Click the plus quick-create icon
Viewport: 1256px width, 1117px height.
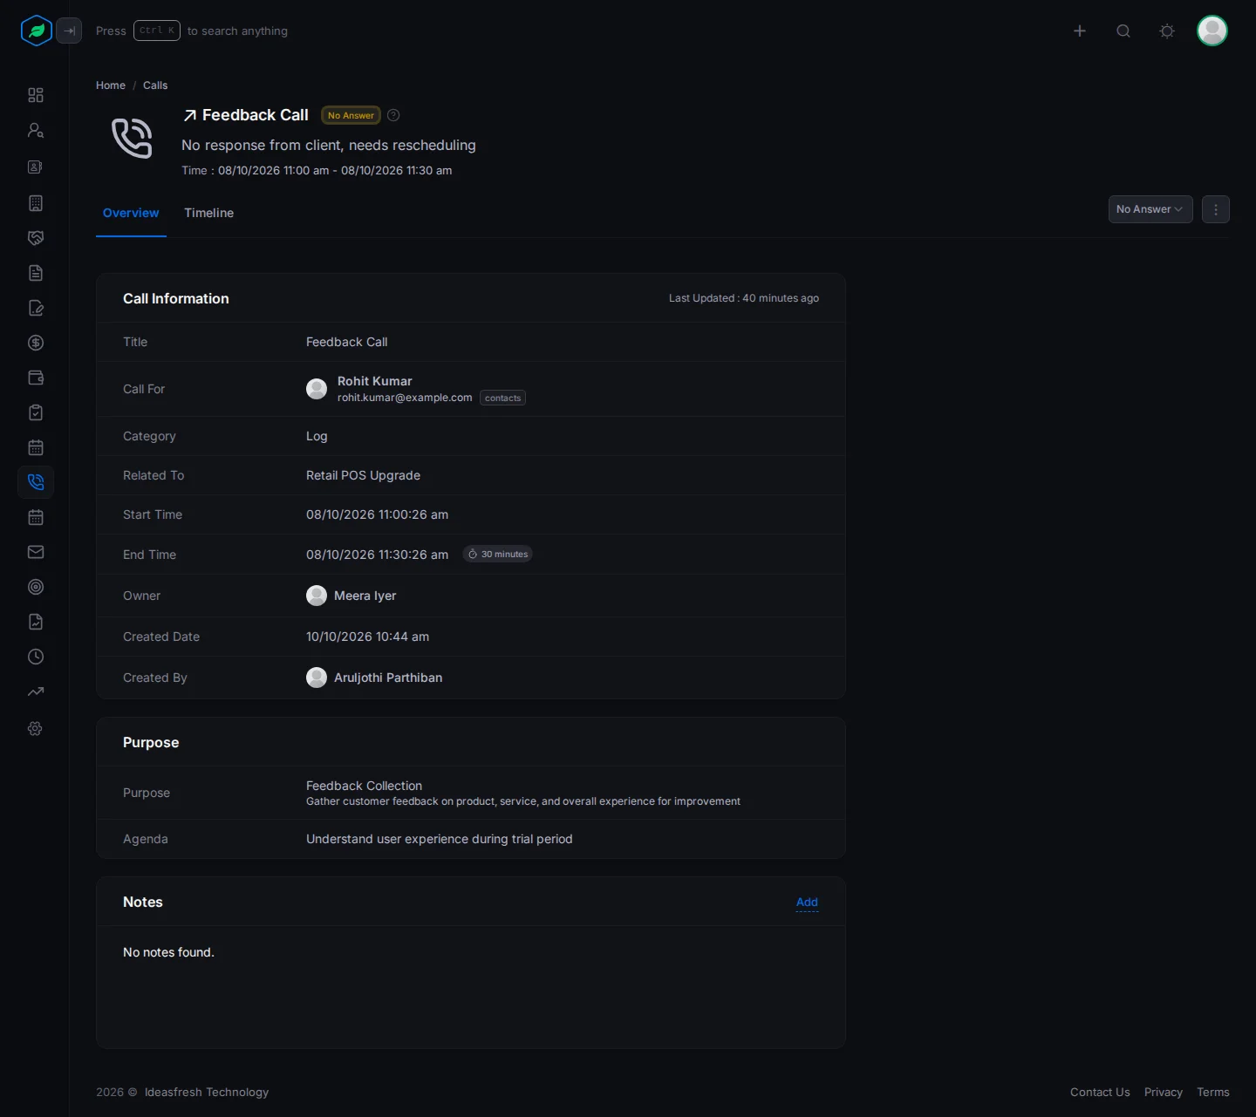coord(1080,31)
